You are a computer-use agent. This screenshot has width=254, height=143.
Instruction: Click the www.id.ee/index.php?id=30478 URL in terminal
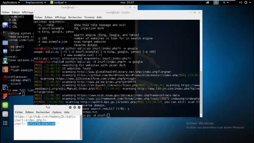coord(107,82)
